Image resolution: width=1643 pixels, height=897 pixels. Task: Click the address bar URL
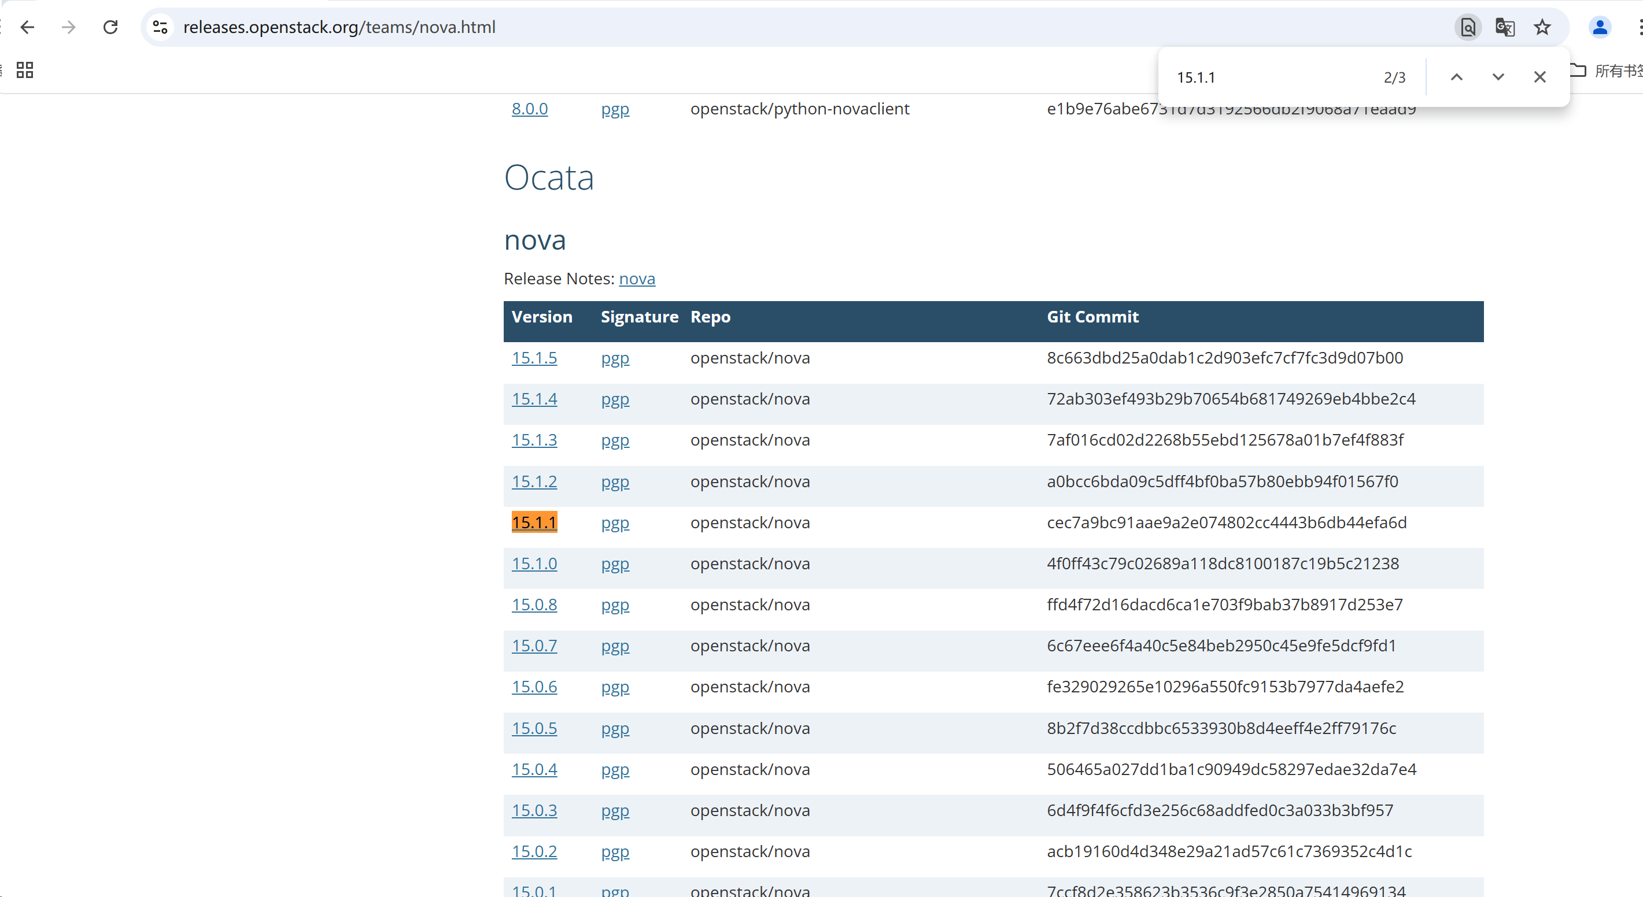tap(339, 27)
